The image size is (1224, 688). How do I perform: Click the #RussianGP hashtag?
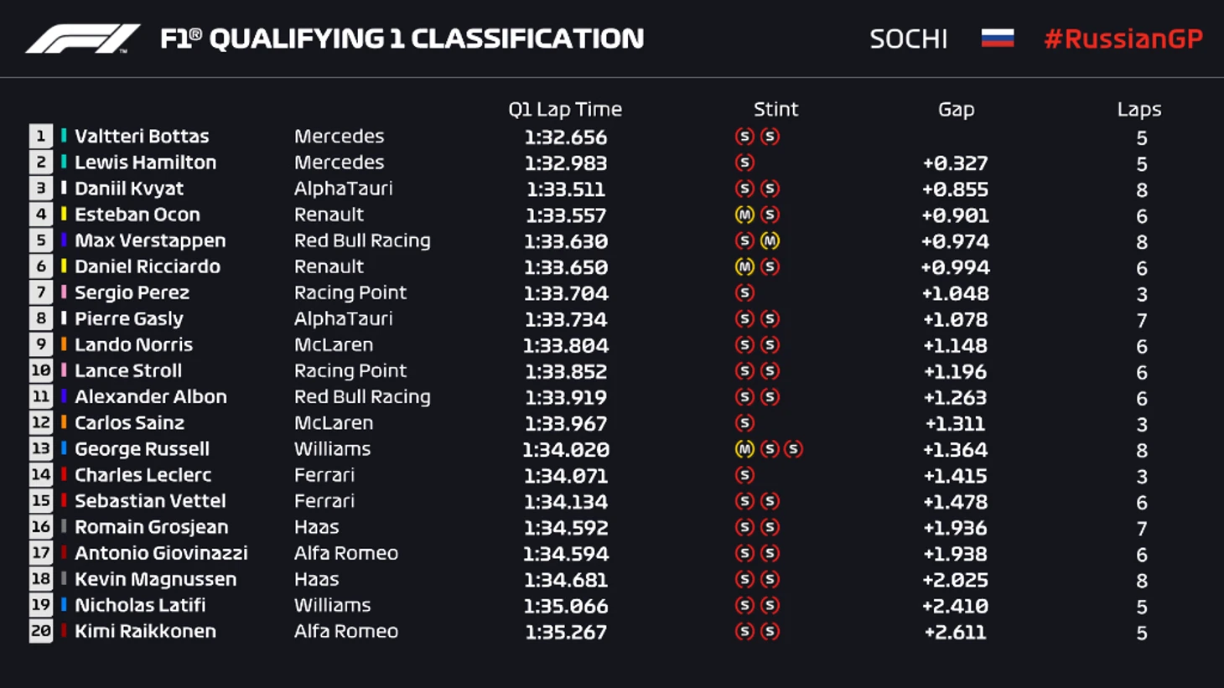1123,39
